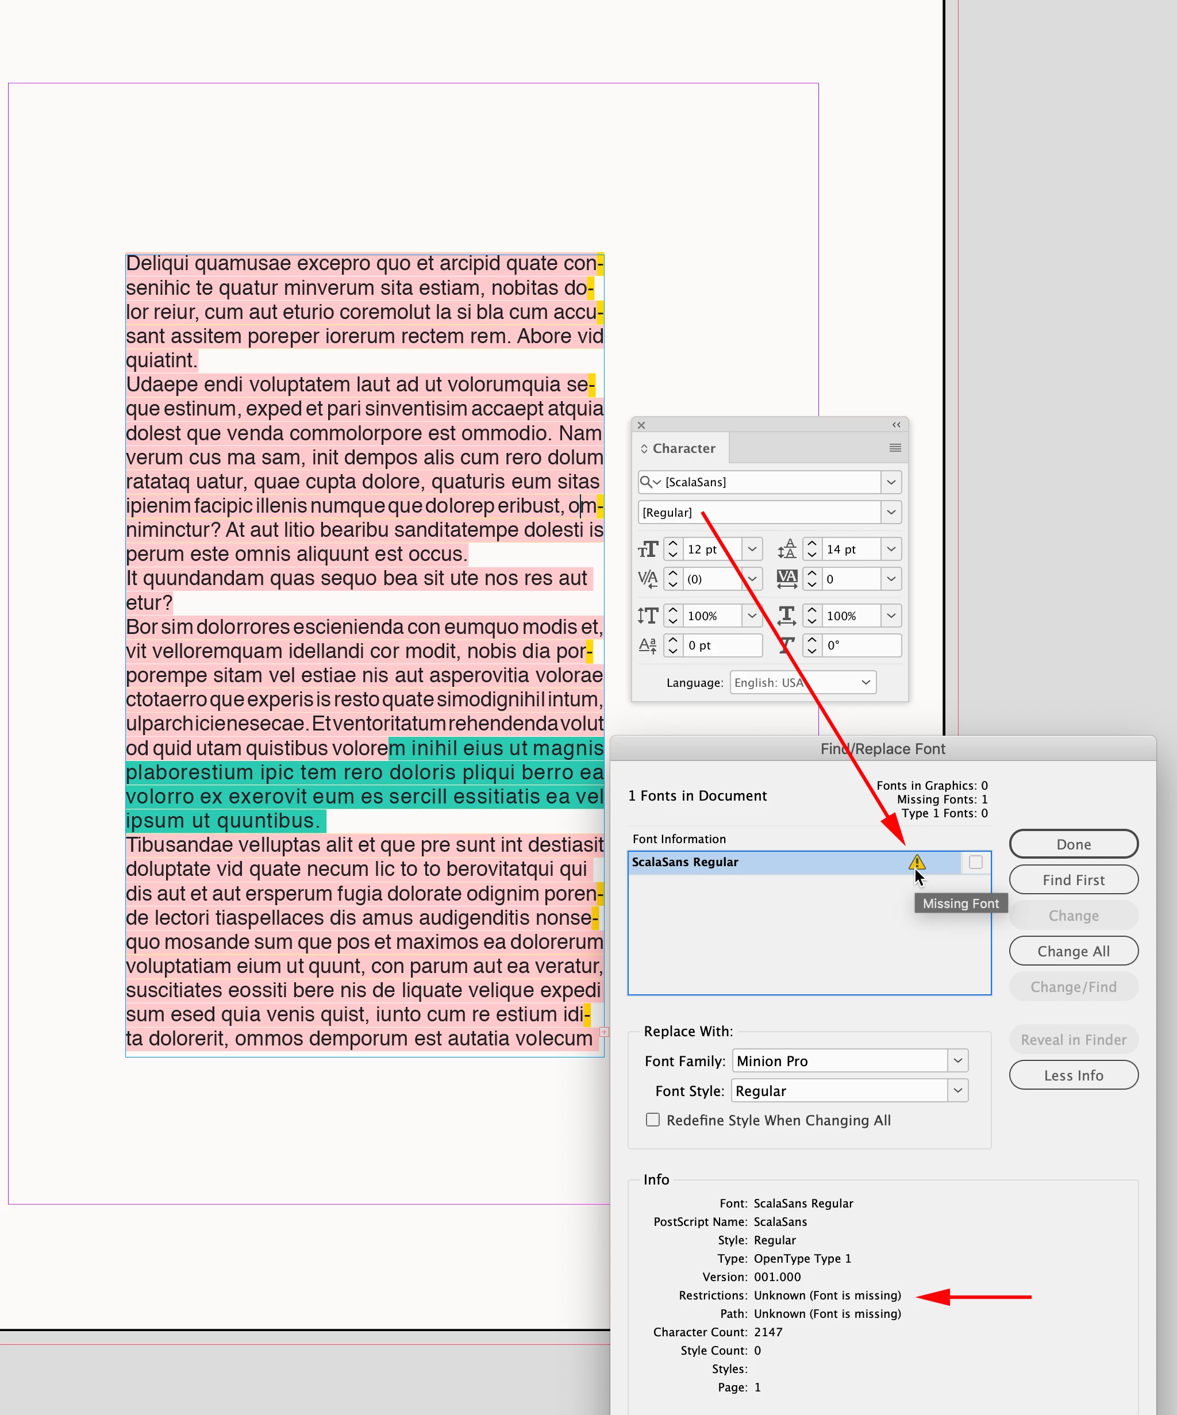Click the tracking icon

pos(786,579)
